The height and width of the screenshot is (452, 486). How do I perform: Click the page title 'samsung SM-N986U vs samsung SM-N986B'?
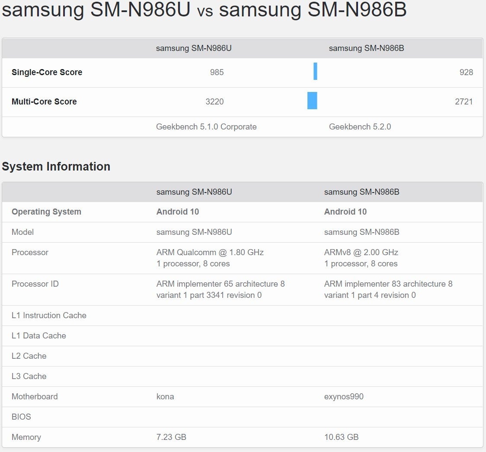click(x=204, y=9)
